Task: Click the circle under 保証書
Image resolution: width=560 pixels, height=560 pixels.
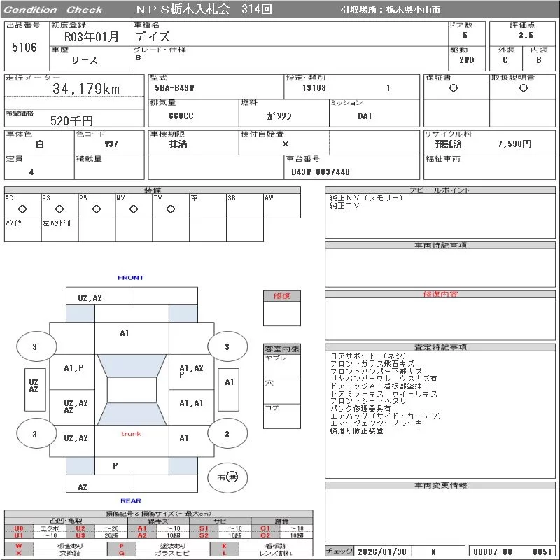Action: (x=454, y=88)
